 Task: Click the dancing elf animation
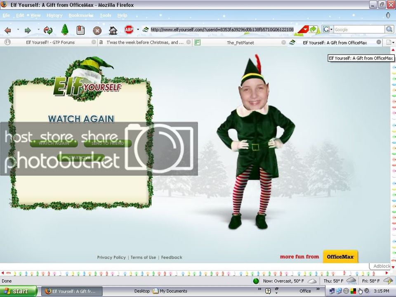[x=255, y=143]
